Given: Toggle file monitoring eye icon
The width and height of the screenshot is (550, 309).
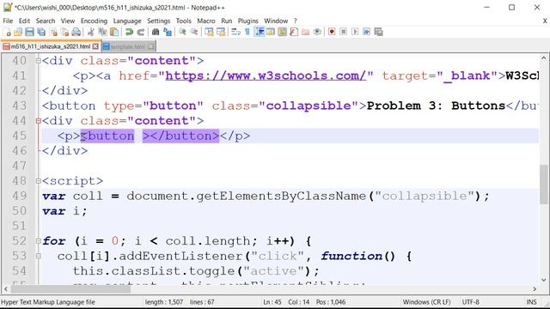Looking at the screenshot, I should click(317, 33).
